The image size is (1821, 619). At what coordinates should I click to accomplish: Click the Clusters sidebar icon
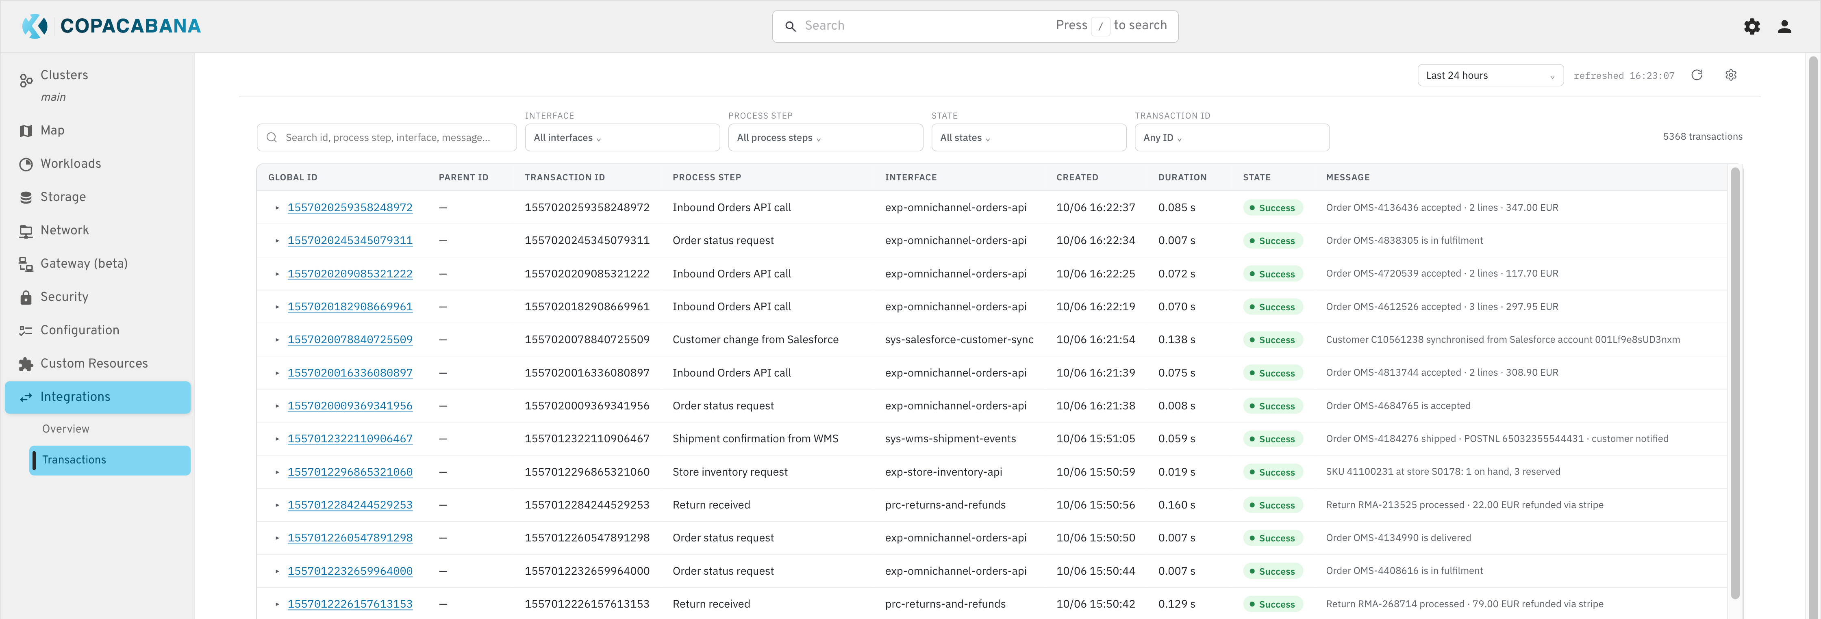click(x=26, y=80)
